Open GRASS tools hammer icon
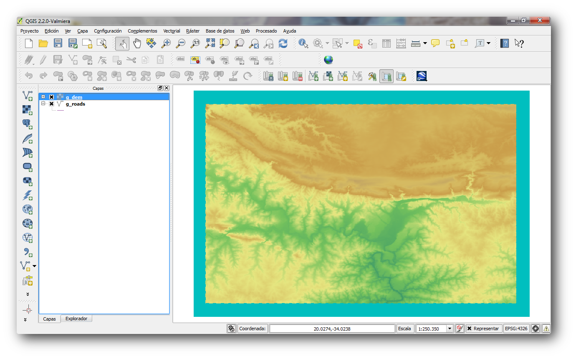 (x=372, y=76)
